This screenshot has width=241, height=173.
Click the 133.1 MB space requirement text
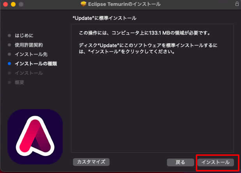(144, 33)
